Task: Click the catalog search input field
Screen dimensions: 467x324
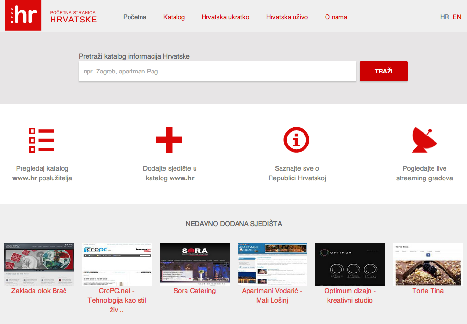Action: 217,71
